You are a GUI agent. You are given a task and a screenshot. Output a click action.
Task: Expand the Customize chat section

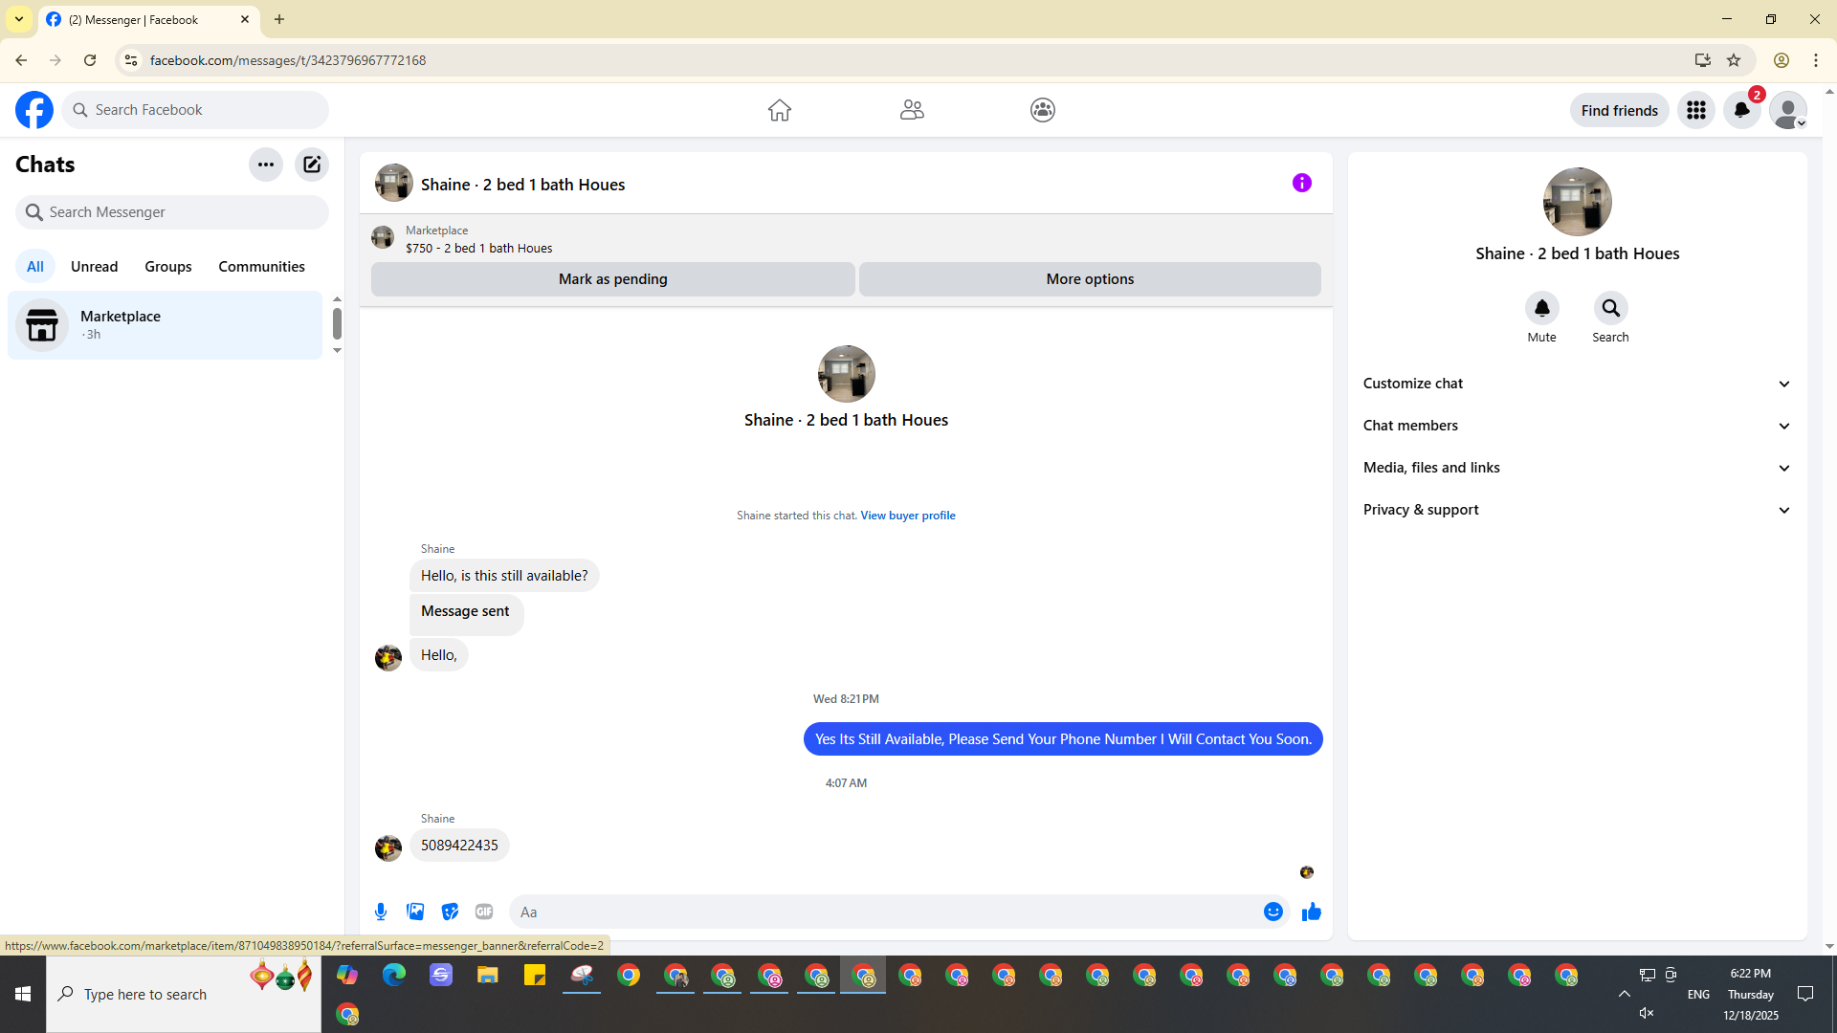pyautogui.click(x=1577, y=384)
